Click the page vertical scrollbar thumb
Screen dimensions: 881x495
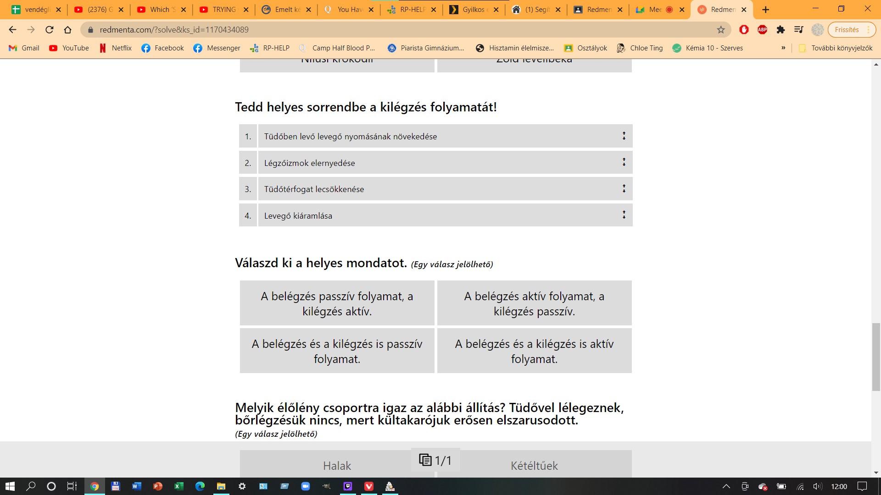(876, 357)
